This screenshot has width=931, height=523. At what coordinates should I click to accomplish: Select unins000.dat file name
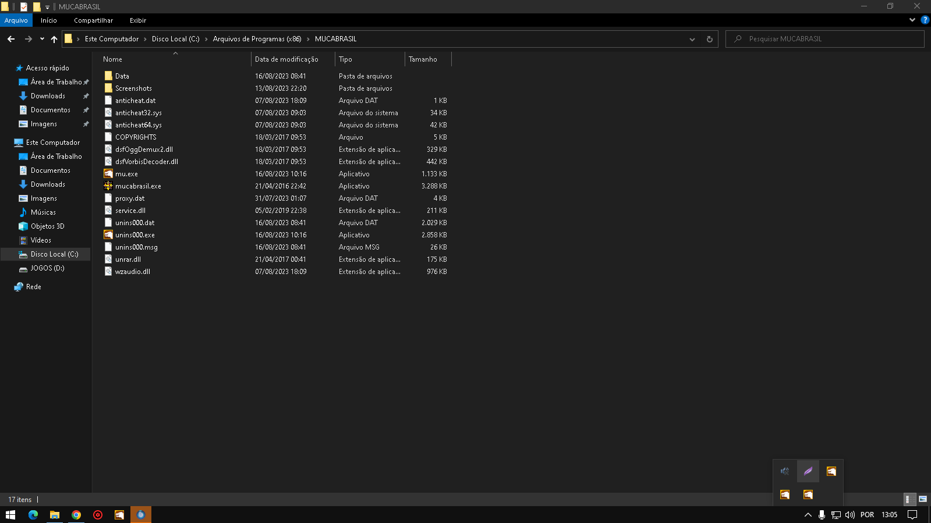[x=135, y=223]
